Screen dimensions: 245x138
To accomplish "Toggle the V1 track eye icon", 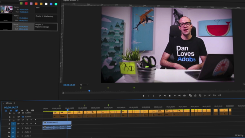I will [23, 123].
